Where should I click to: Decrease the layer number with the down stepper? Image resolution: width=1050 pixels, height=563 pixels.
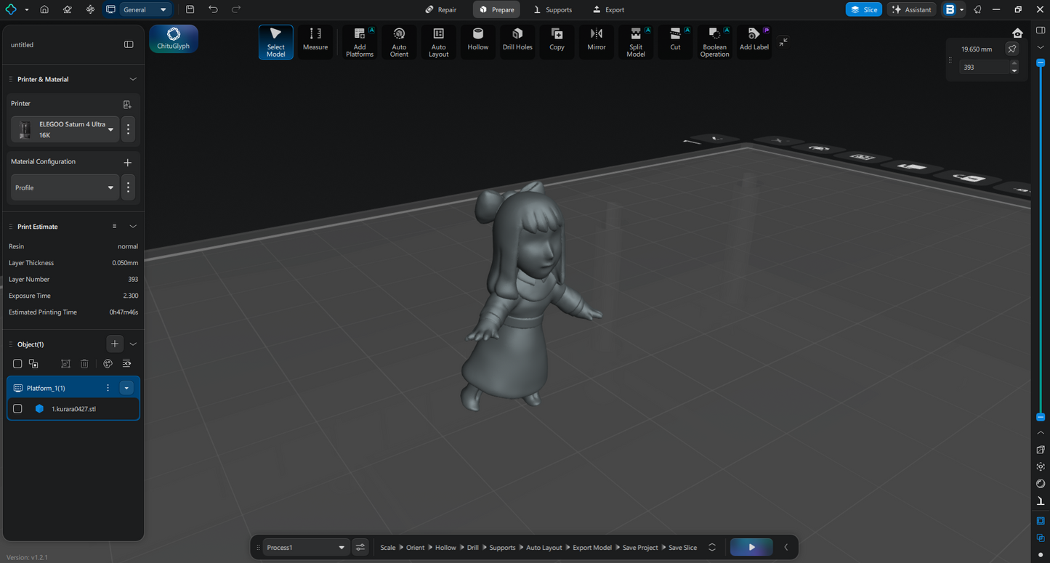[x=1014, y=70]
